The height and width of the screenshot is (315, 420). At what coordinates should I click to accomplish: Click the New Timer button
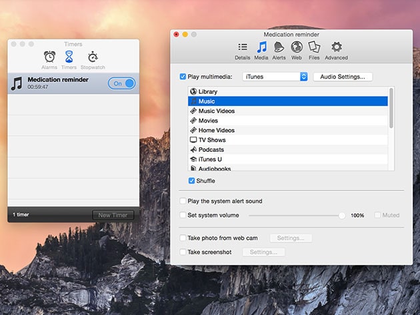(113, 215)
